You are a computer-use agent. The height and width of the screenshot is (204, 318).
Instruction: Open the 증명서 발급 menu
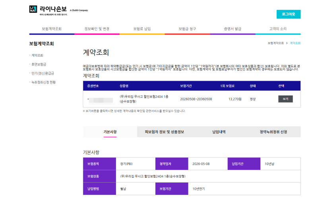click(x=233, y=29)
